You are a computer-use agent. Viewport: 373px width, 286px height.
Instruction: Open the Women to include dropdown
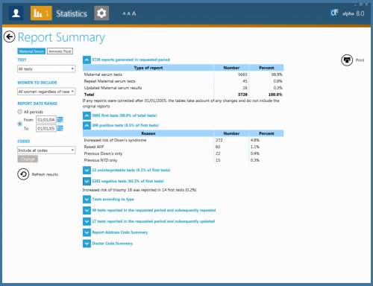46,92
